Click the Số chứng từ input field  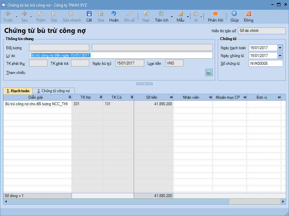265,64
